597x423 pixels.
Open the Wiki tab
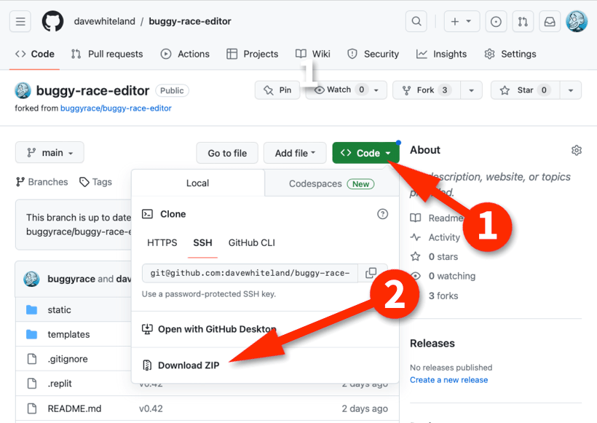point(313,54)
